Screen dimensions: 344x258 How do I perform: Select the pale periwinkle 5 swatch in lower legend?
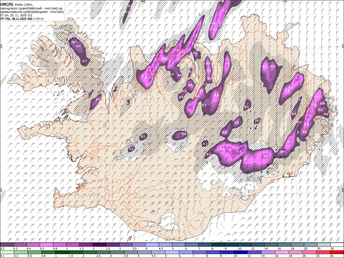pos(172,252)
